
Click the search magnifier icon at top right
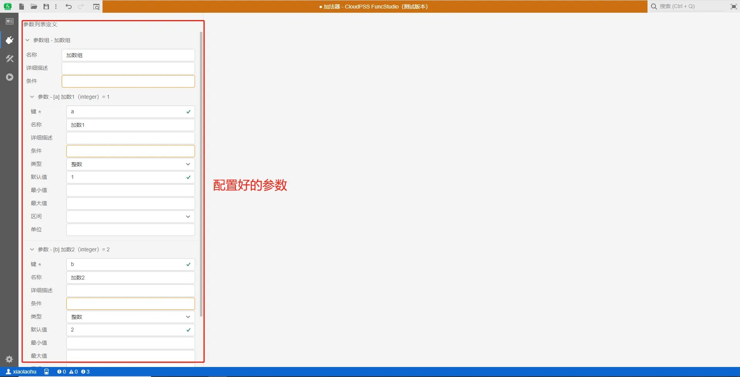(654, 7)
